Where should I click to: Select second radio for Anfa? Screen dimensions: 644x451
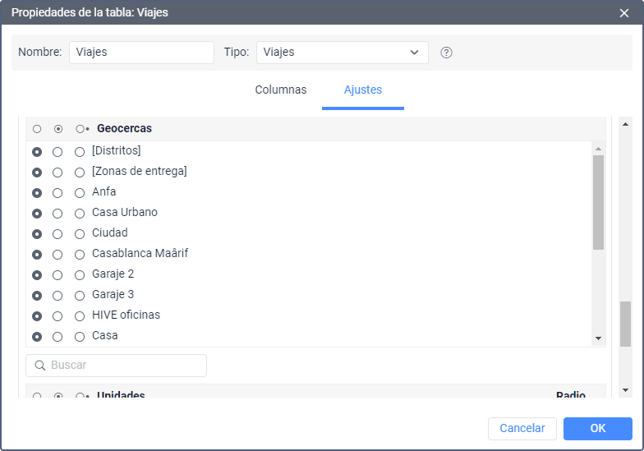click(x=57, y=193)
